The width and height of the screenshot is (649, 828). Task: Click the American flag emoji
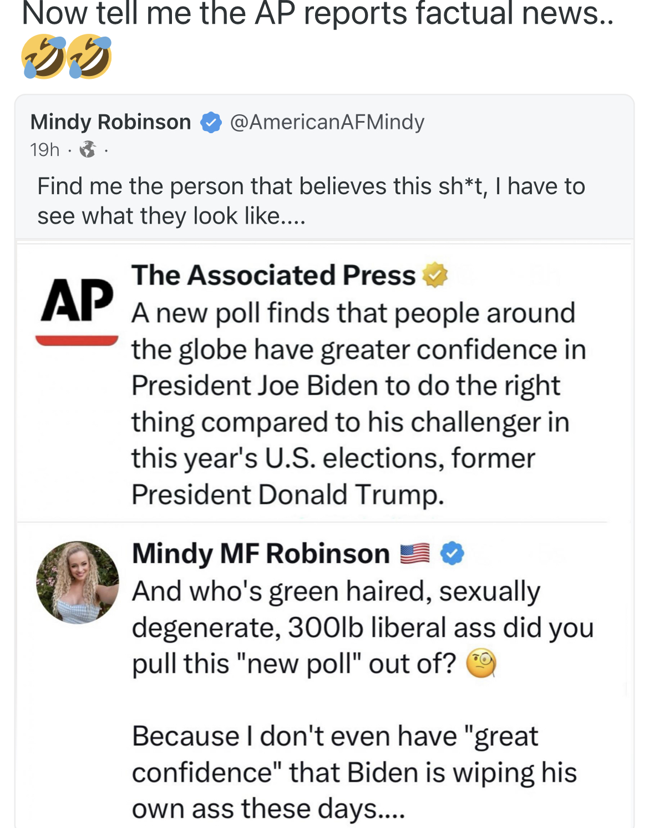pyautogui.click(x=415, y=554)
